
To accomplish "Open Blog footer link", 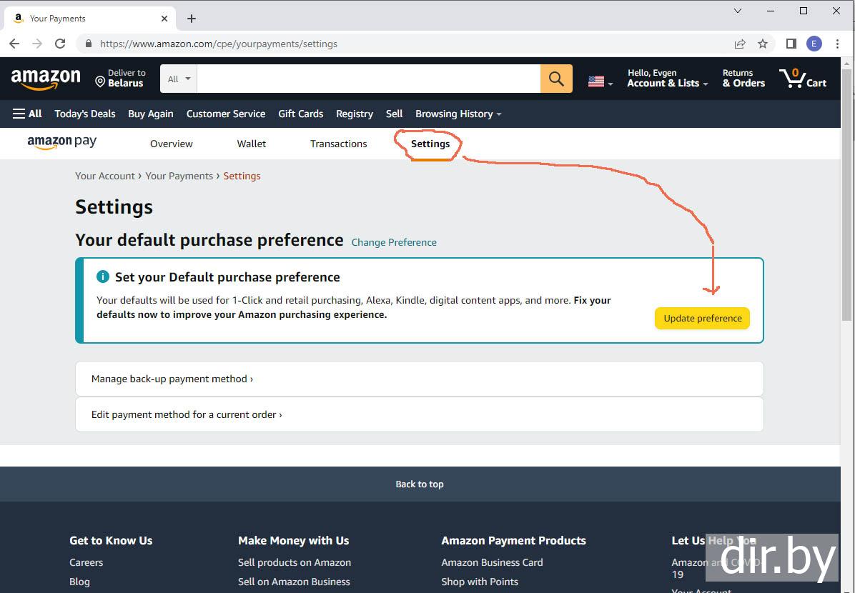I will point(79,582).
